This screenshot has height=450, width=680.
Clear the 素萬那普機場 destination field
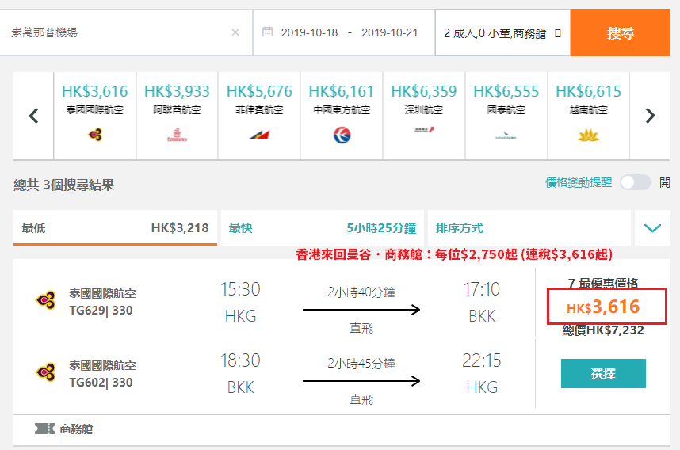point(235,32)
